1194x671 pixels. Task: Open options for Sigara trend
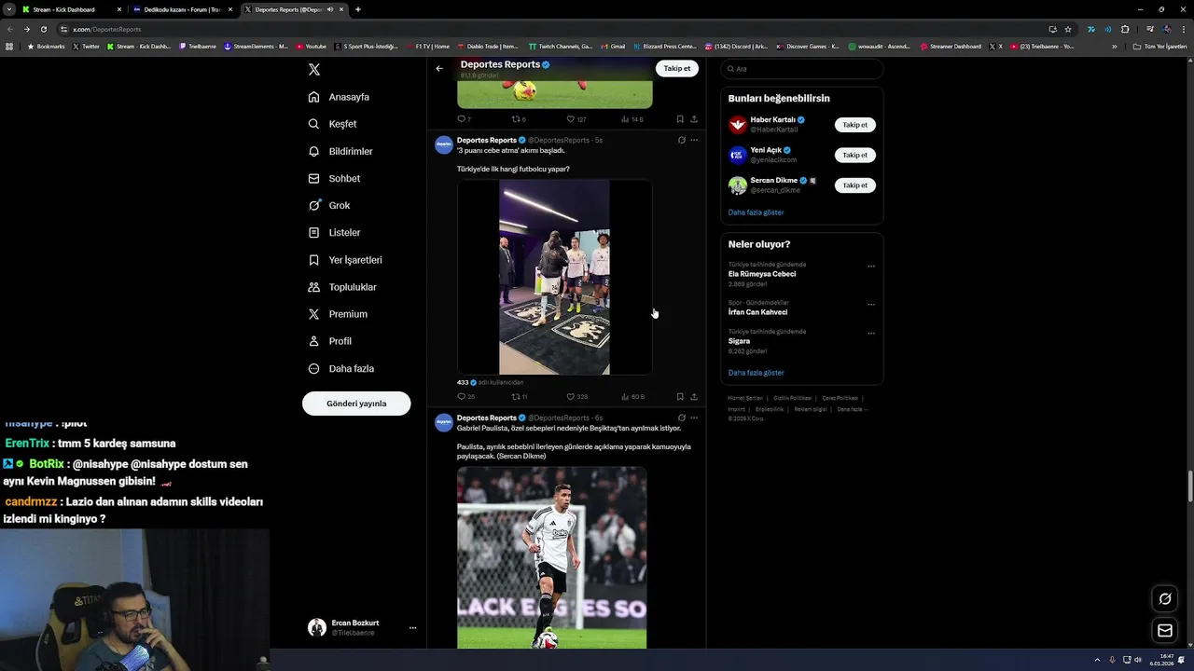tap(871, 334)
